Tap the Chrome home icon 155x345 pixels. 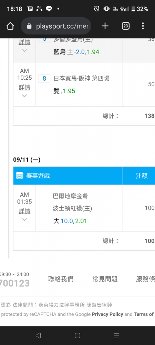tap(10, 26)
